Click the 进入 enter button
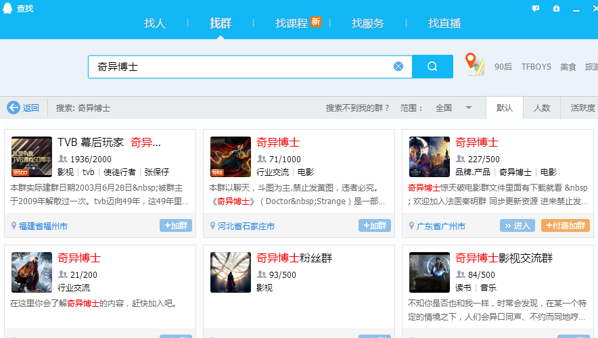Screen dimensions: 598x338 pos(517,226)
